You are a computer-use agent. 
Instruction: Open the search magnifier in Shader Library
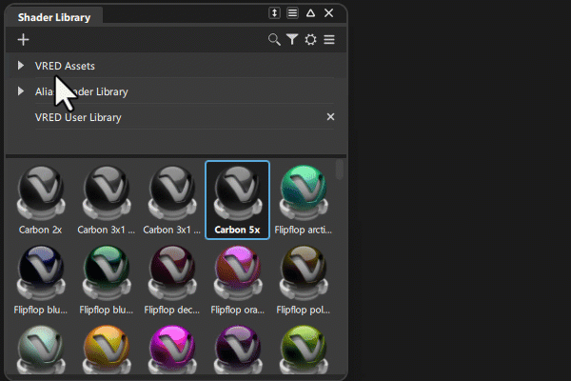274,39
